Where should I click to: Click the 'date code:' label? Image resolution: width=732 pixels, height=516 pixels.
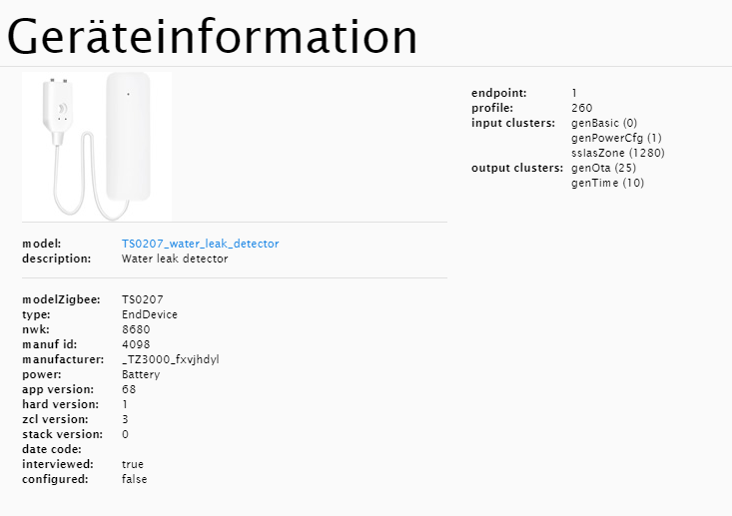tap(53, 449)
